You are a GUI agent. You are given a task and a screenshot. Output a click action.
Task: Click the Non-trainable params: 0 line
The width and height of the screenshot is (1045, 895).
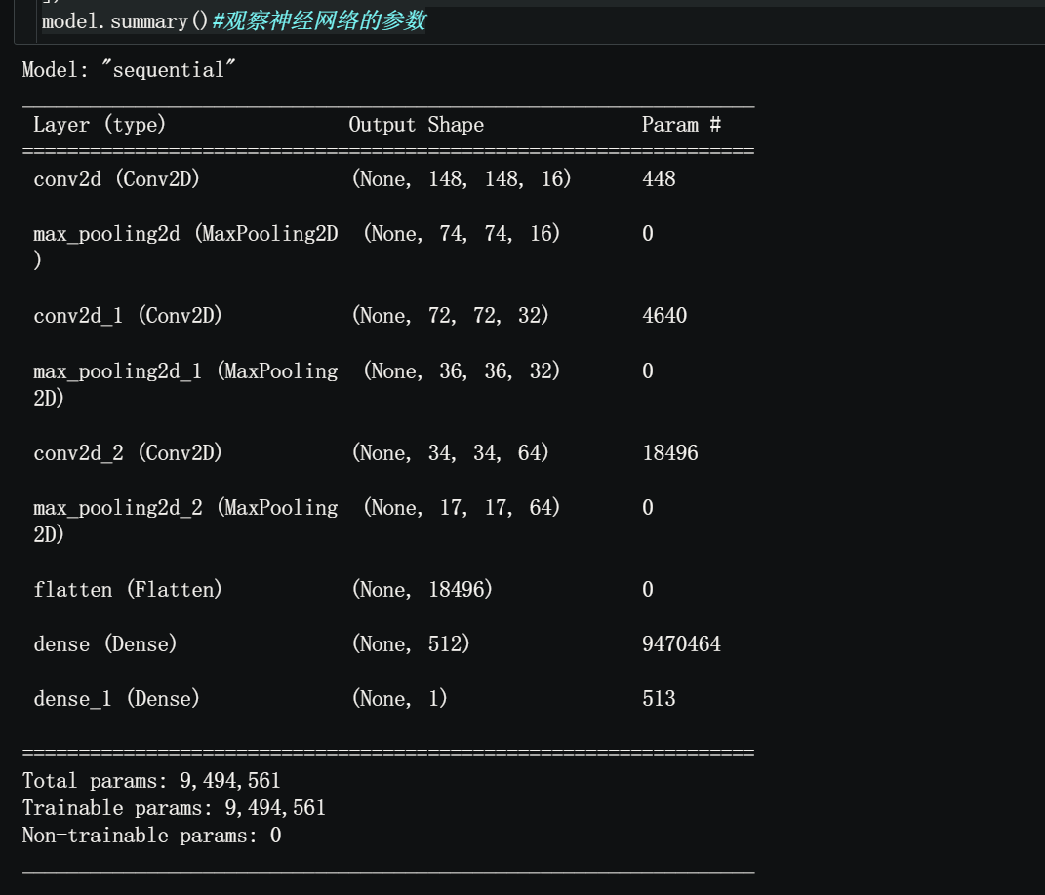point(152,836)
